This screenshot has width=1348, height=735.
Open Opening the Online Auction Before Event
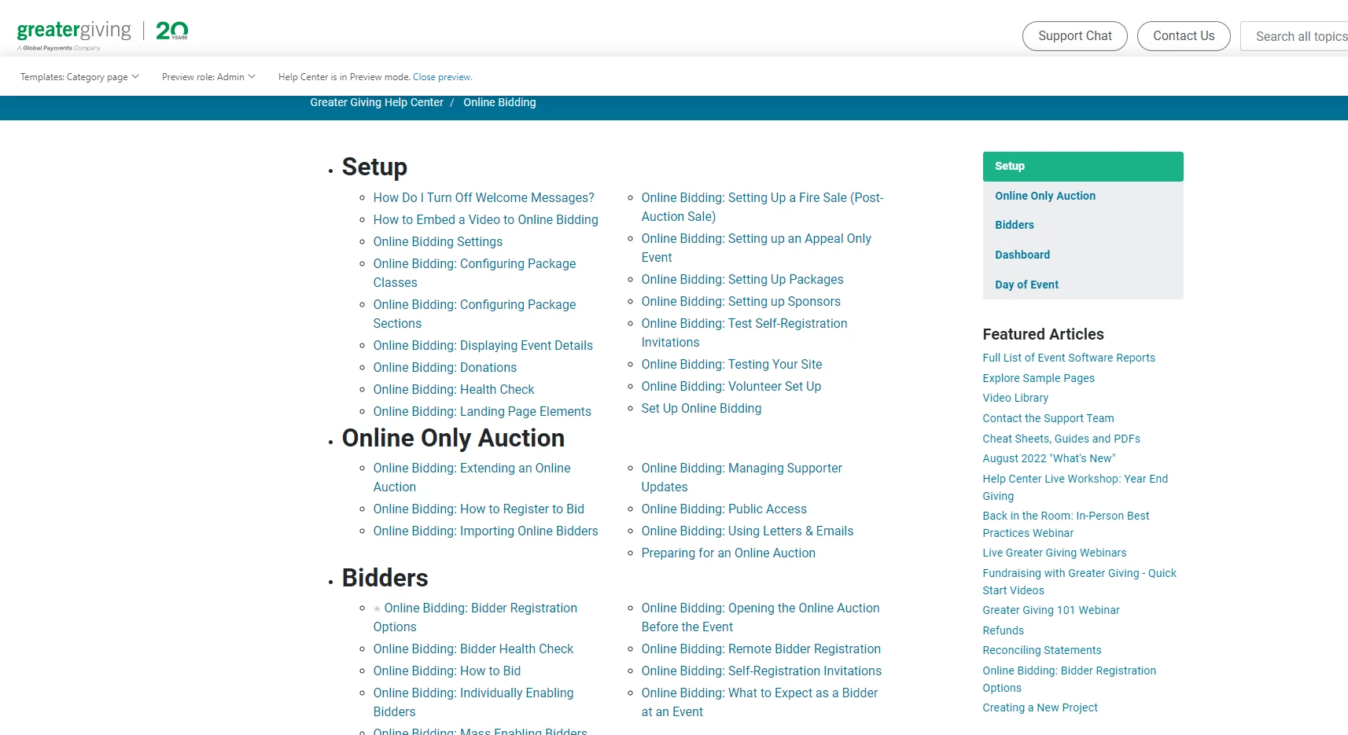tap(761, 618)
